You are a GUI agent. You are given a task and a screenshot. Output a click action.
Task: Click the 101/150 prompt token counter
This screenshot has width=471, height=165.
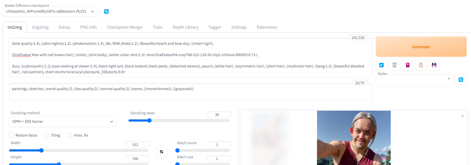tap(358, 38)
